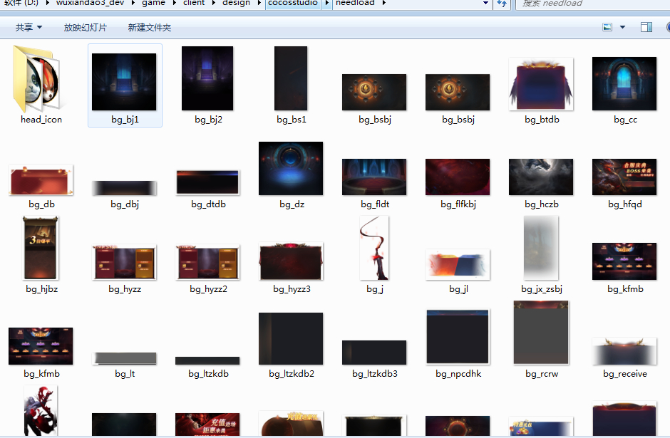Open the view options dropdown arrow

(x=622, y=27)
